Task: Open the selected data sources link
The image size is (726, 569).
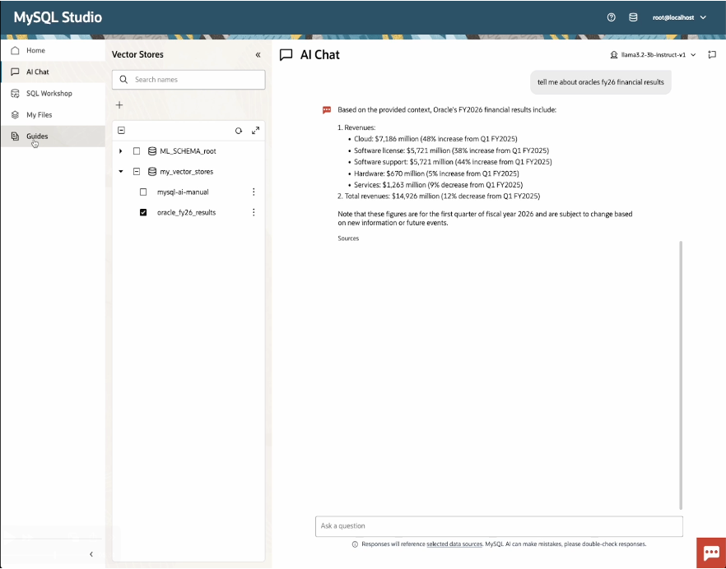Action: [x=454, y=544]
